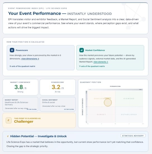Select the Market Confidence 3.8 score card
The width and height of the screenshot is (152, 154).
pos(20,87)
